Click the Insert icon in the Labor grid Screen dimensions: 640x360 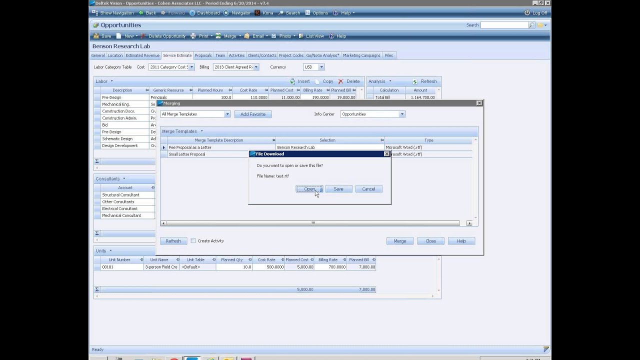click(301, 80)
